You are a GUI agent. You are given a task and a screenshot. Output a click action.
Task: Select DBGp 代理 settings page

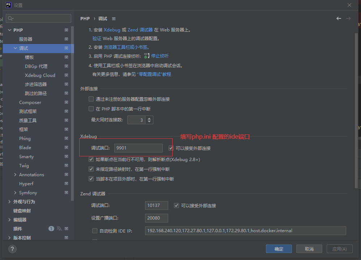[36, 66]
